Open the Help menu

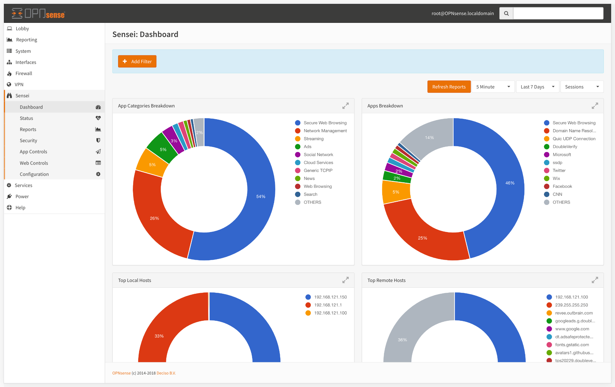[54, 207]
